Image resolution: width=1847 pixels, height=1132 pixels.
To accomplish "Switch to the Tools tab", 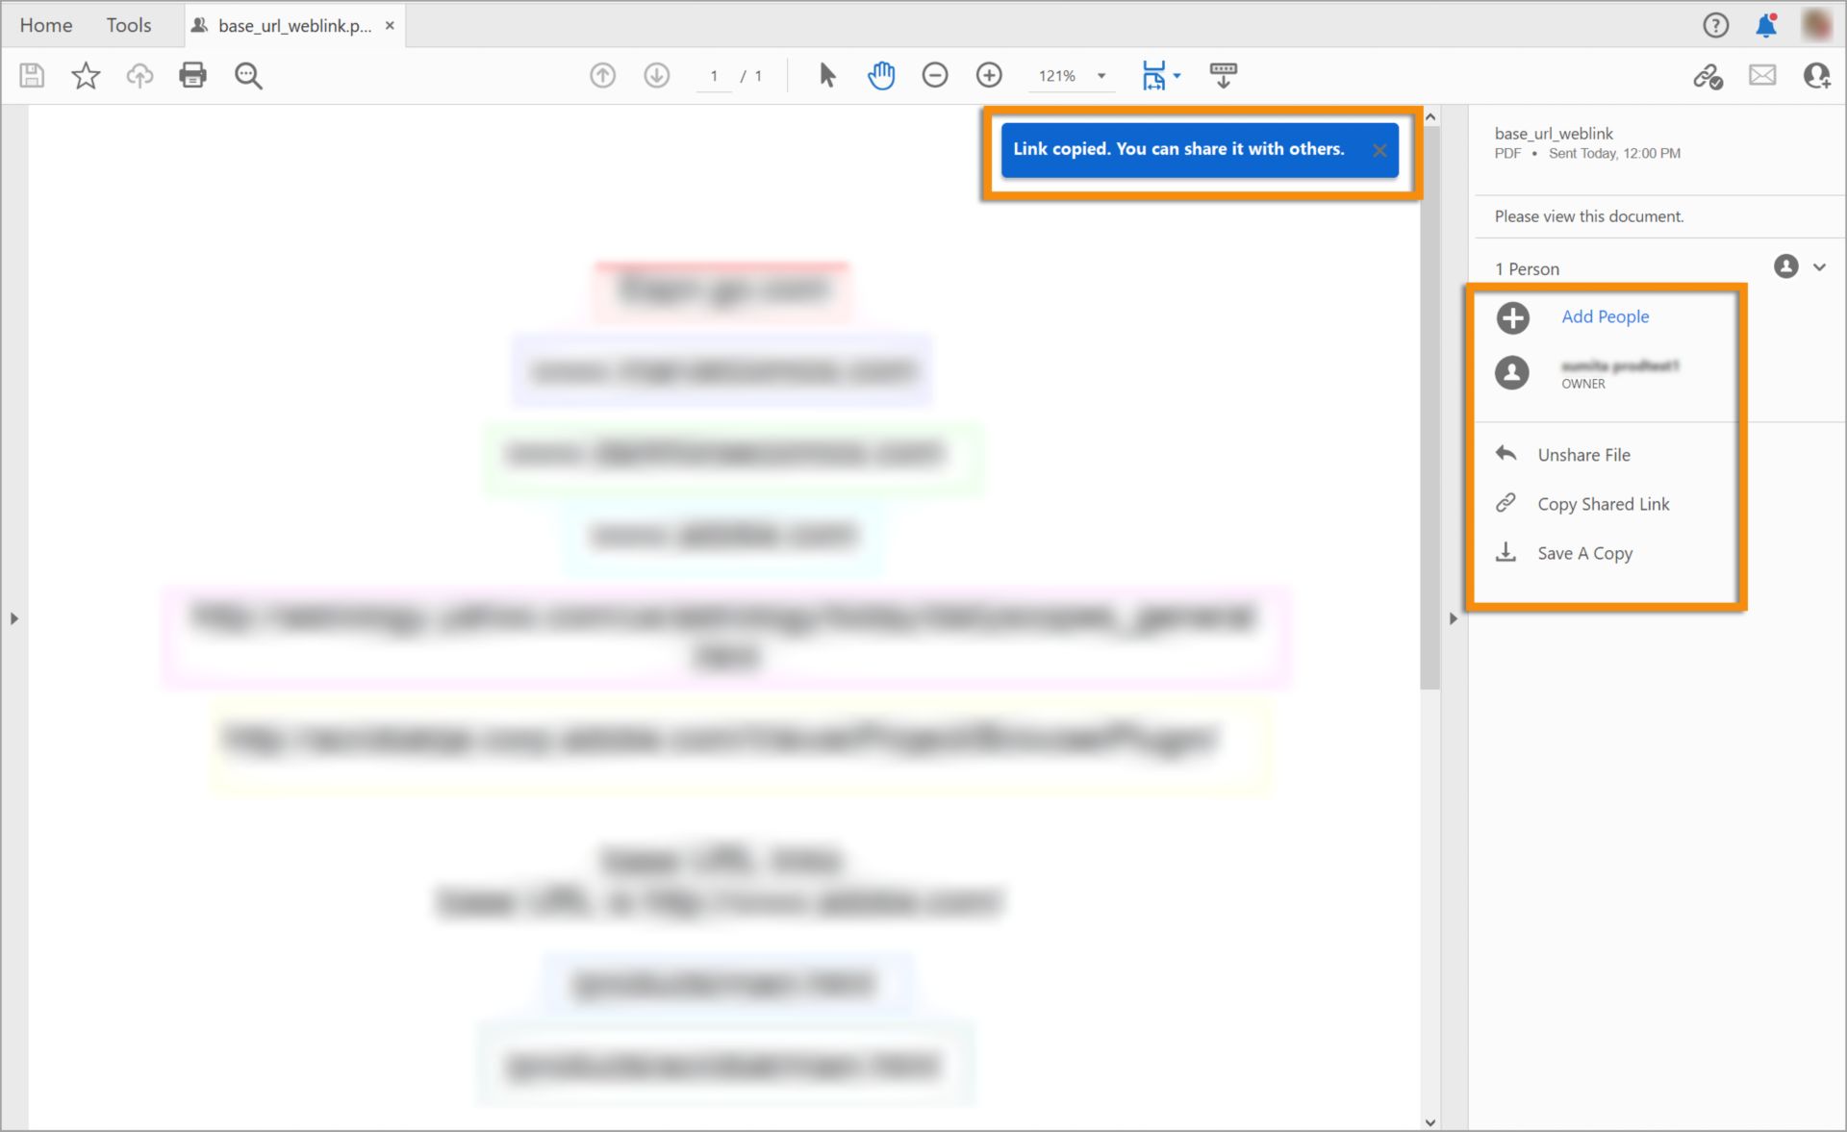I will [x=128, y=25].
